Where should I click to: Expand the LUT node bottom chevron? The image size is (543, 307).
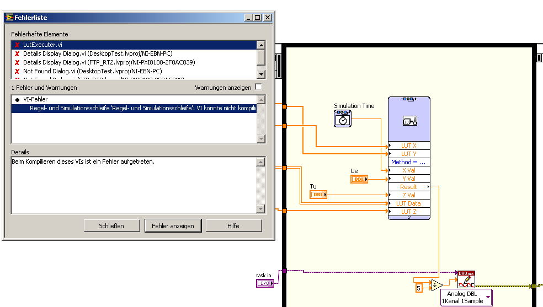pos(409,218)
